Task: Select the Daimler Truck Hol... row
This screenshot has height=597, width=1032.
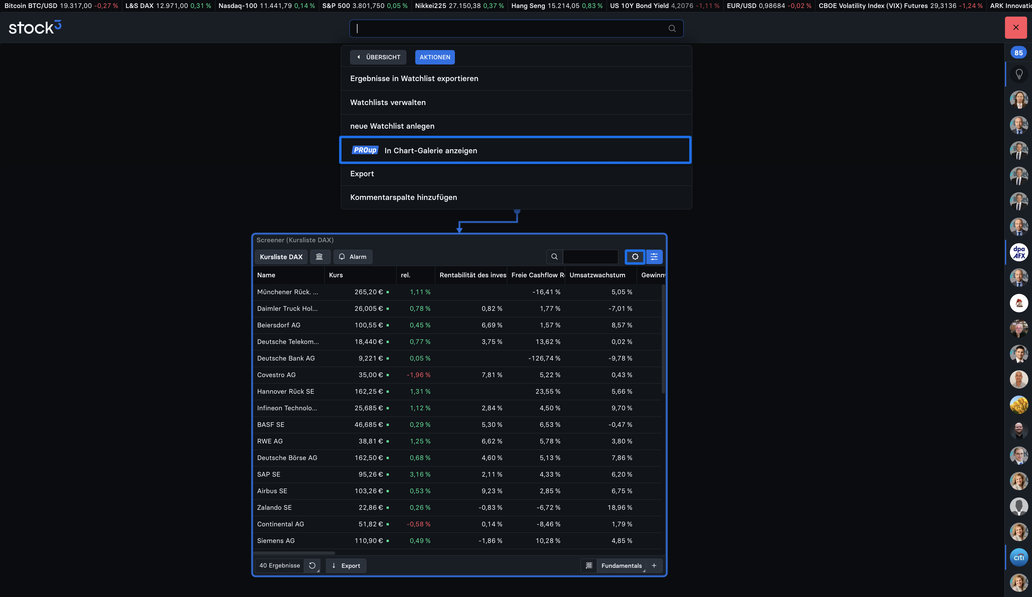Action: [457, 309]
